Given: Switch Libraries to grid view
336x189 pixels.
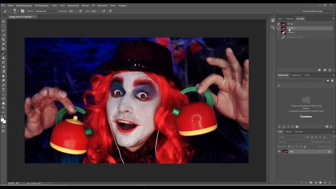Looking at the screenshot, I should pyautogui.click(x=328, y=81).
